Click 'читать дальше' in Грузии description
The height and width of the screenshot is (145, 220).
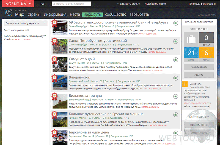tap(158, 125)
